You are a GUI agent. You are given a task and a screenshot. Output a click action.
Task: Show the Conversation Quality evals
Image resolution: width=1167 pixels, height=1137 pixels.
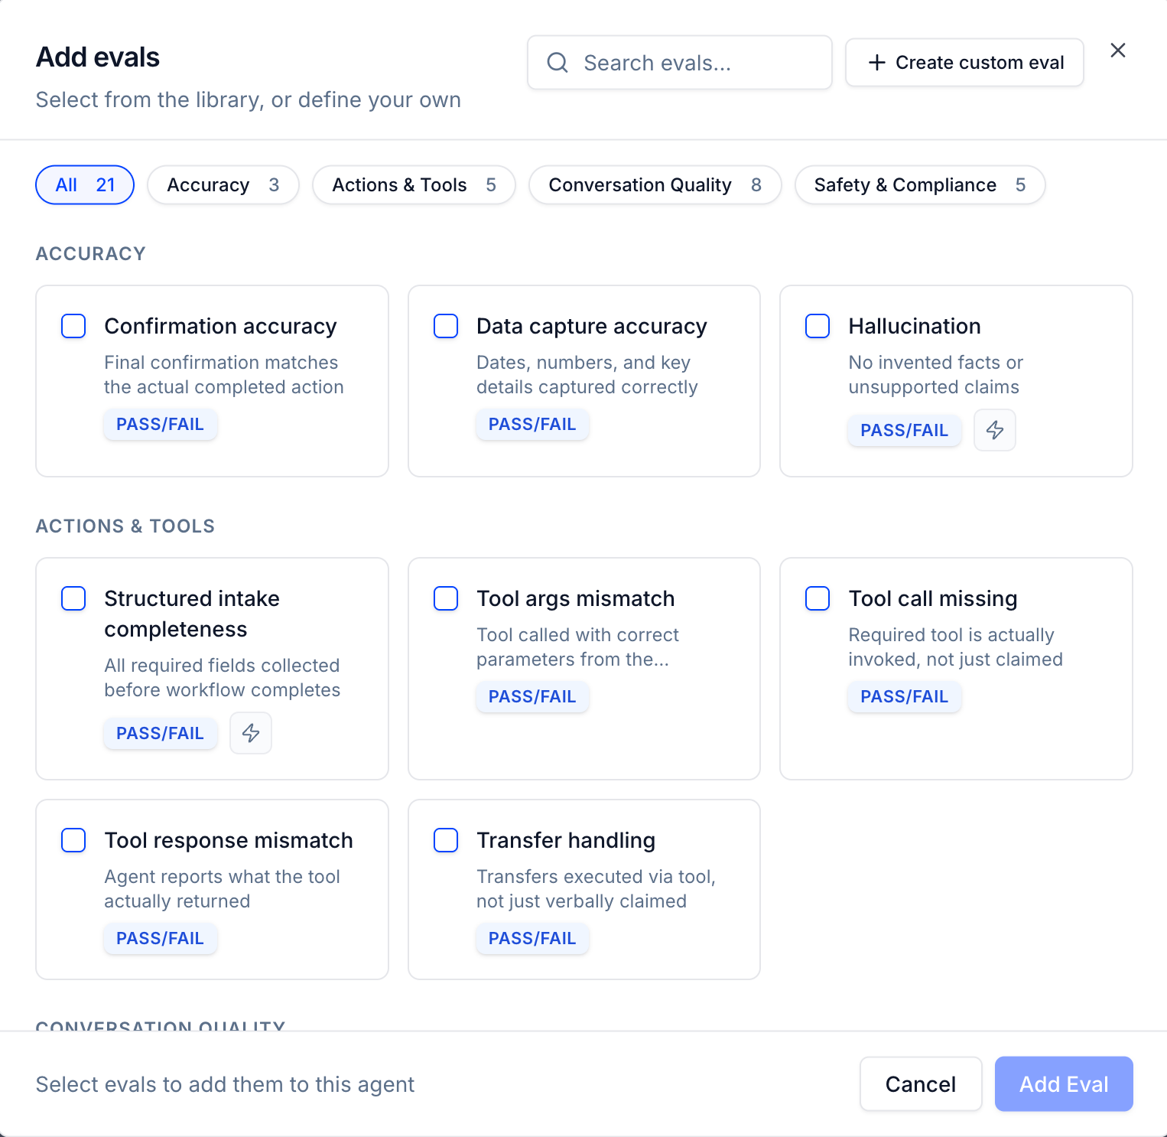click(x=655, y=185)
